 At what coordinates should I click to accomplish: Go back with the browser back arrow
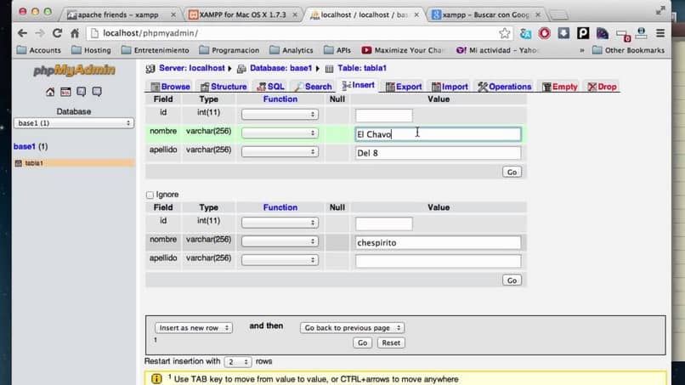[22, 33]
